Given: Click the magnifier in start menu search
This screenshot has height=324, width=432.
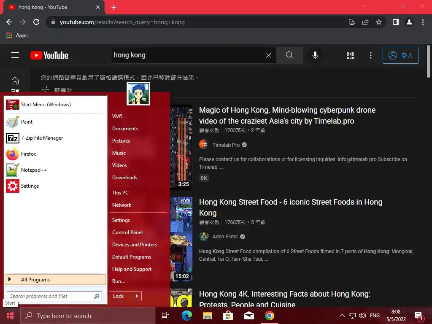Looking at the screenshot, I should tap(97, 296).
